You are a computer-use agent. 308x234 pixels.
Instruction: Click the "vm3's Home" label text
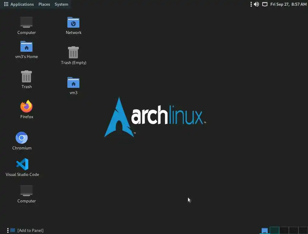26,57
